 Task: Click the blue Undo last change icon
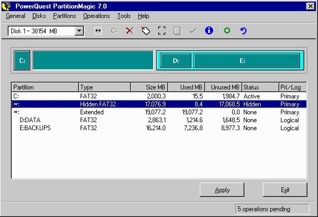click(x=243, y=31)
